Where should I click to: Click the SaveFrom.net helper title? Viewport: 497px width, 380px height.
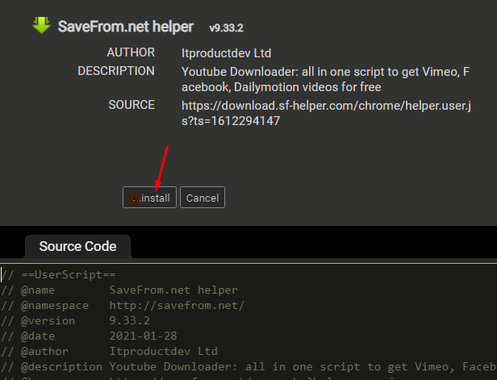(x=126, y=27)
